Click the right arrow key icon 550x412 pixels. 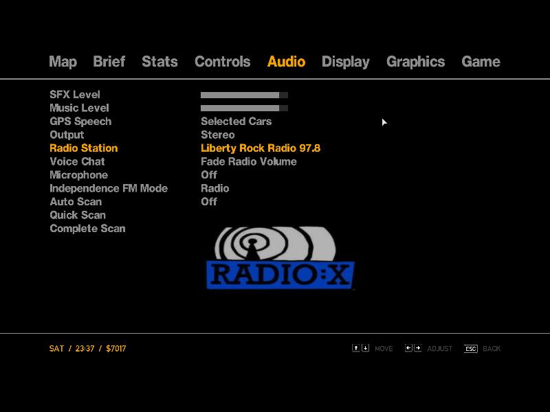click(417, 348)
